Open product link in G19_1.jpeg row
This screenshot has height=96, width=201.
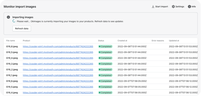[58, 75]
